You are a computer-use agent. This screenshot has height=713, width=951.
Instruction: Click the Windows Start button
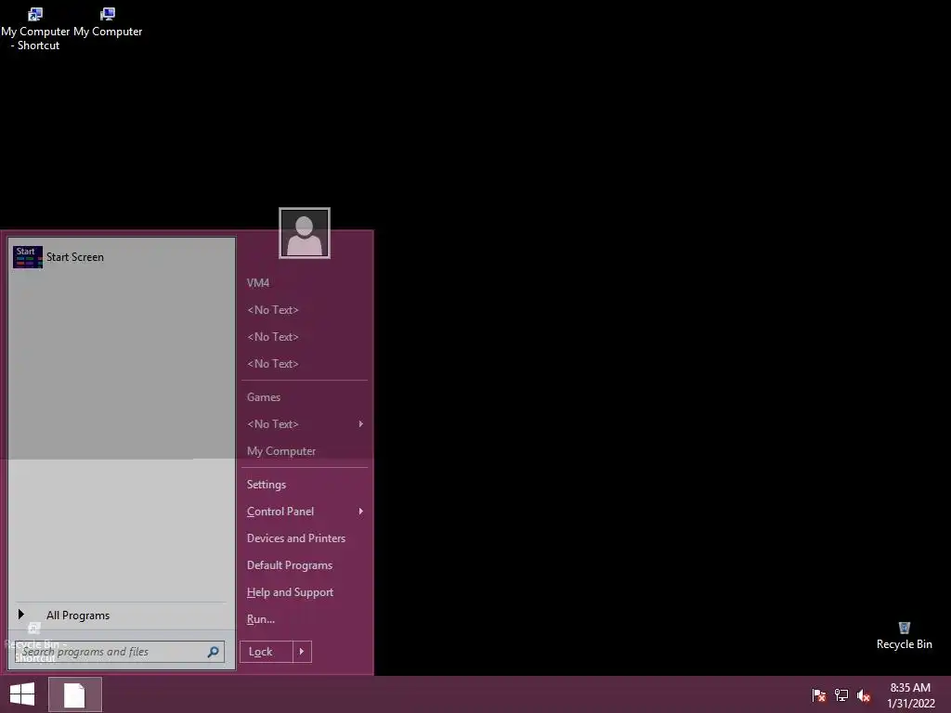22,694
